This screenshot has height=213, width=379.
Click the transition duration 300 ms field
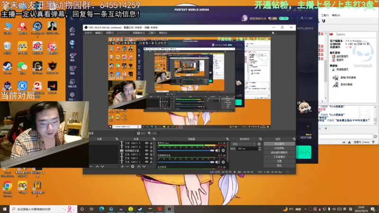click(247, 149)
